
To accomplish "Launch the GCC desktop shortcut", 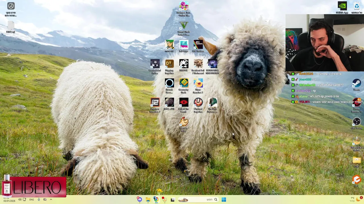I will [357, 181].
